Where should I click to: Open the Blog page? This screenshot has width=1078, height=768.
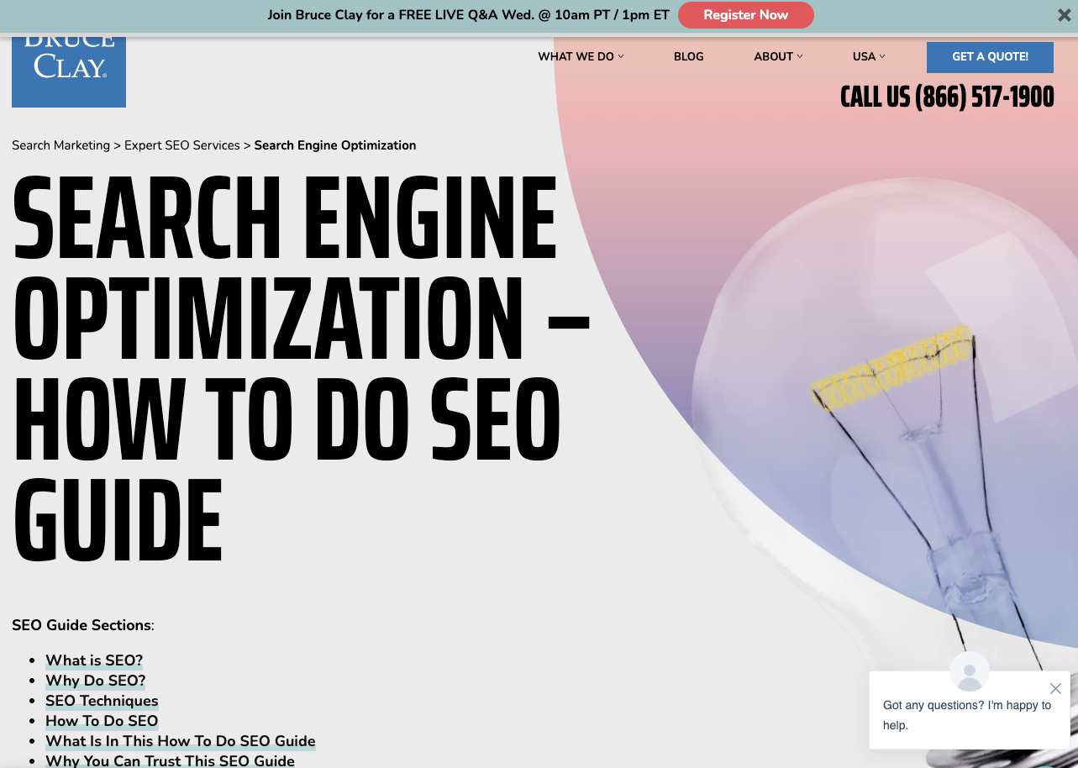click(688, 56)
